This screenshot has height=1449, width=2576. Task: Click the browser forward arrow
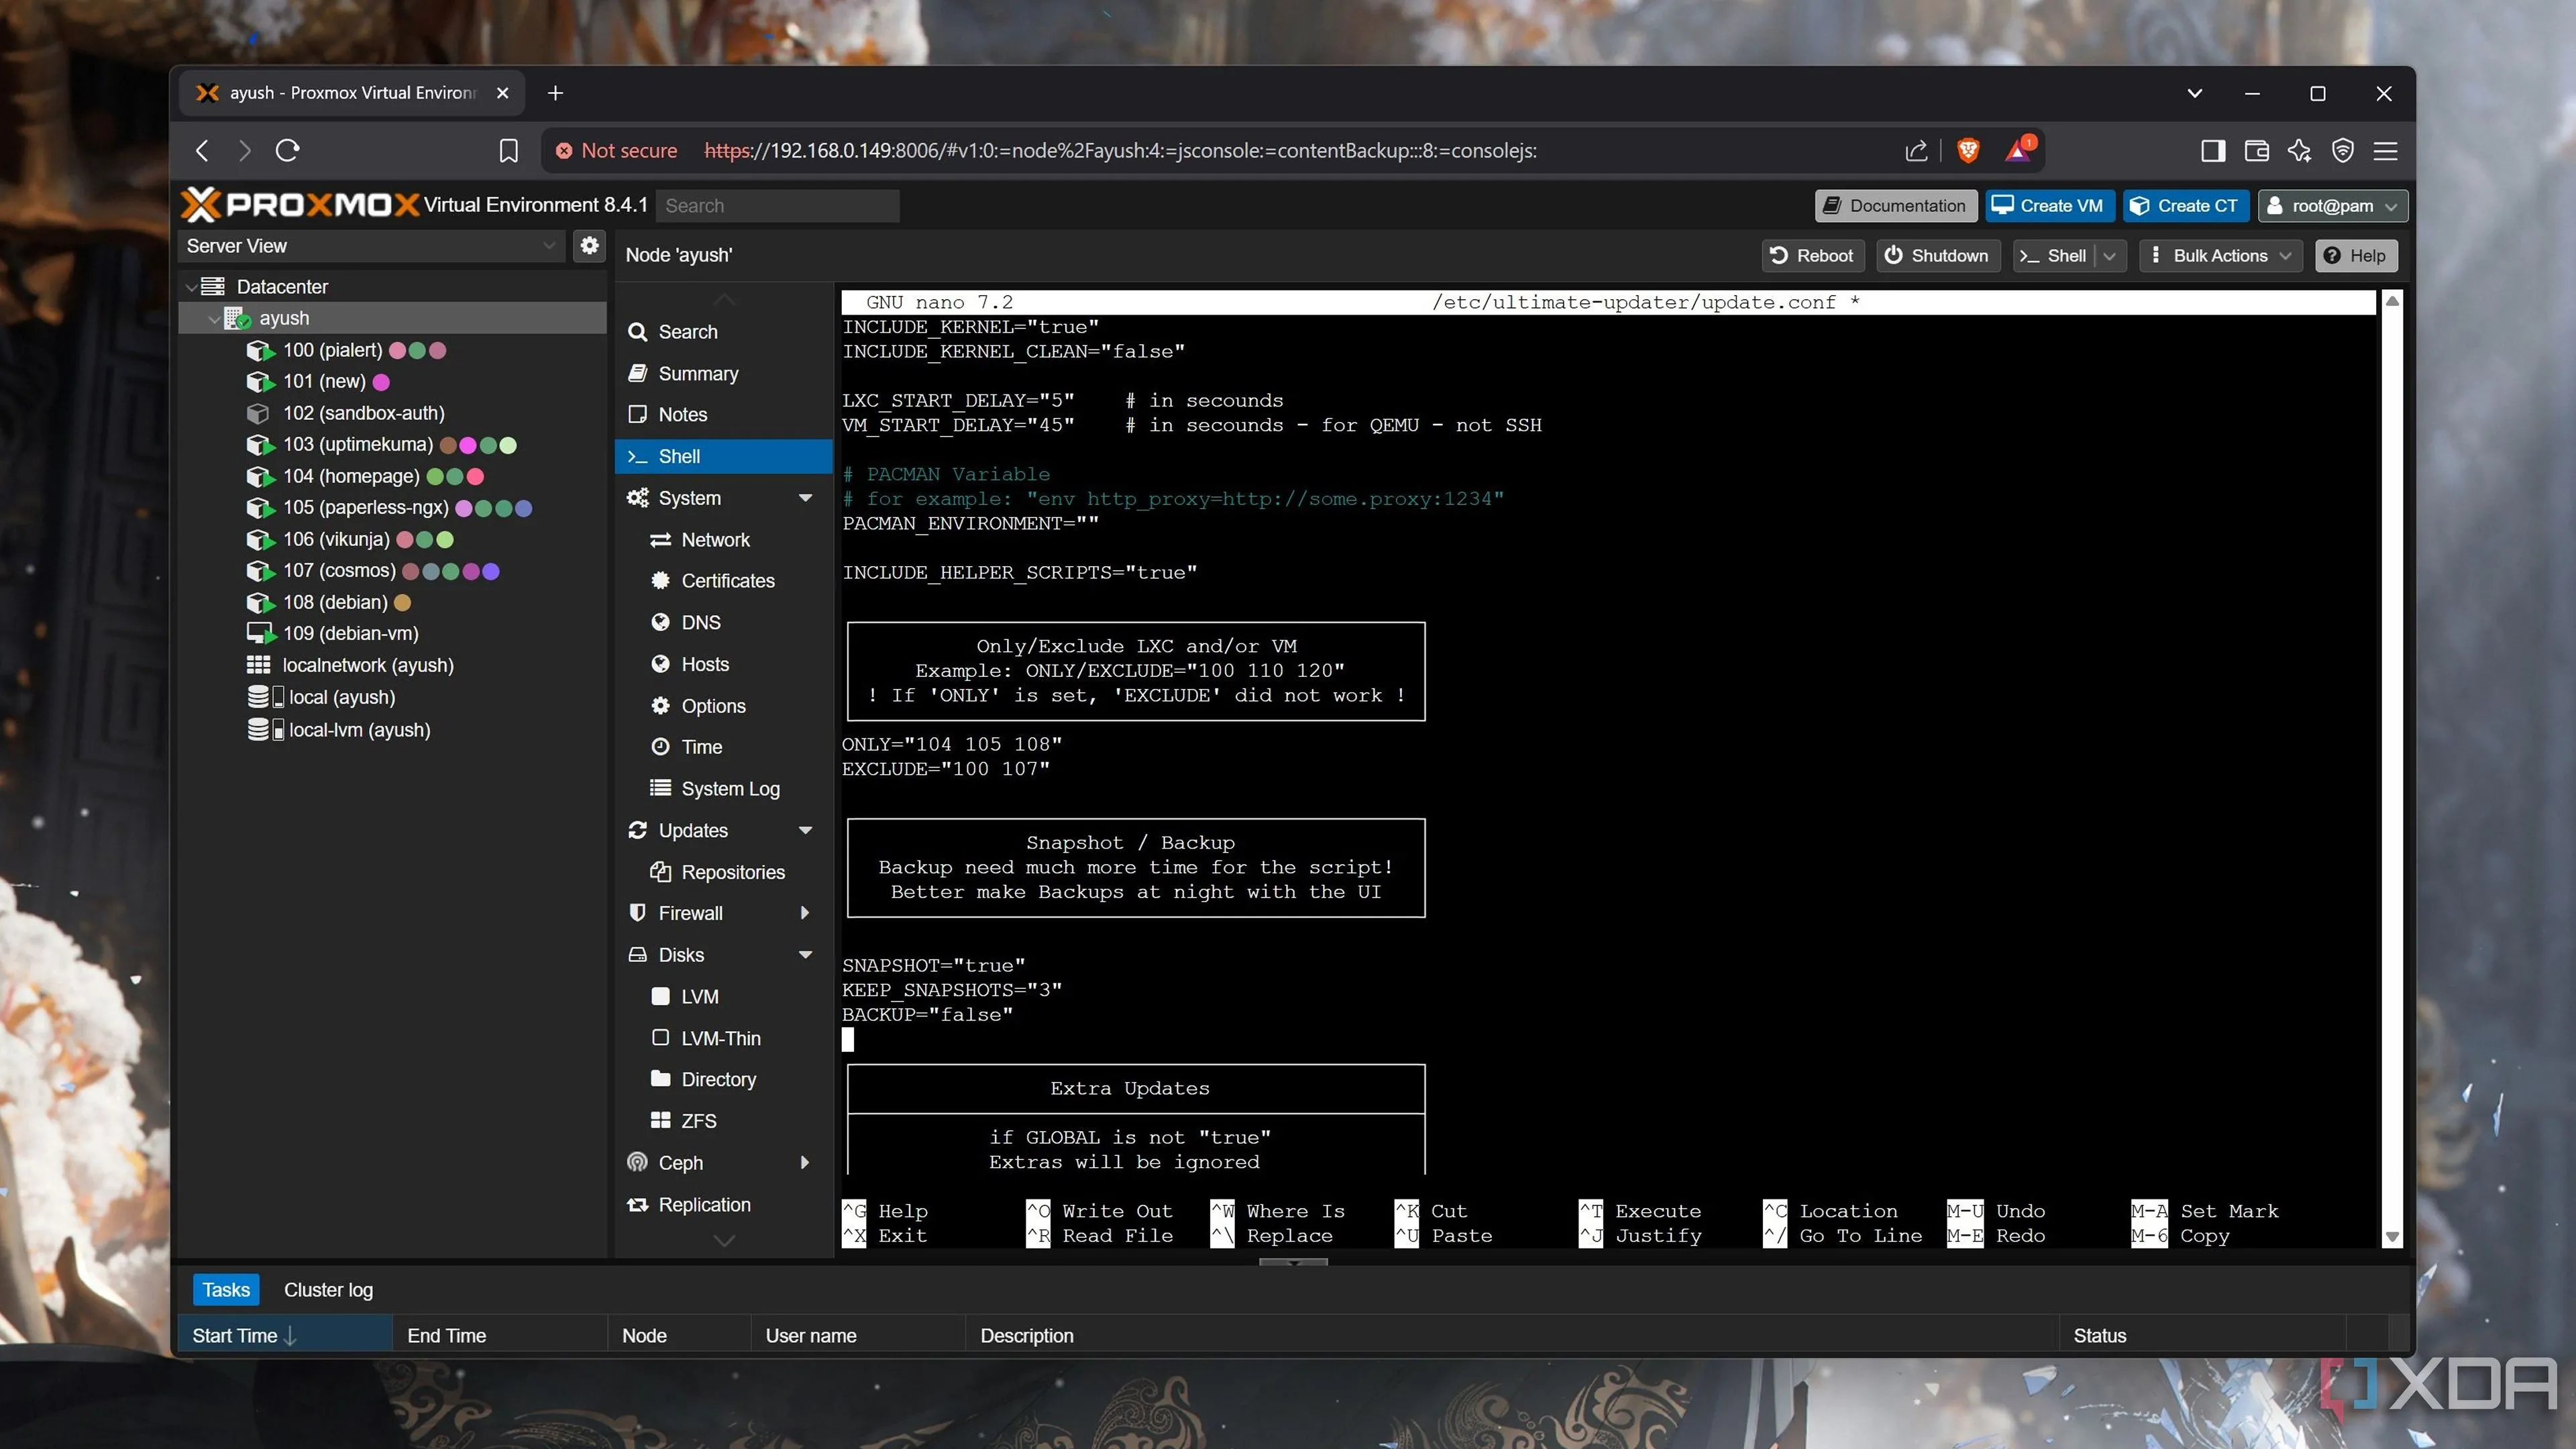point(244,151)
